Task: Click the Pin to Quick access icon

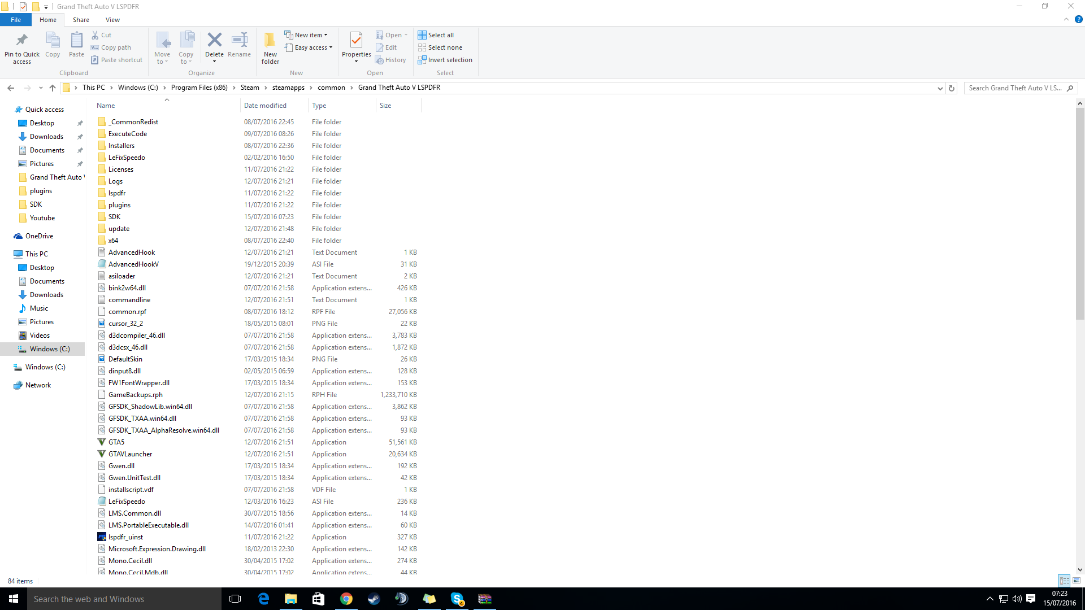Action: [22, 41]
